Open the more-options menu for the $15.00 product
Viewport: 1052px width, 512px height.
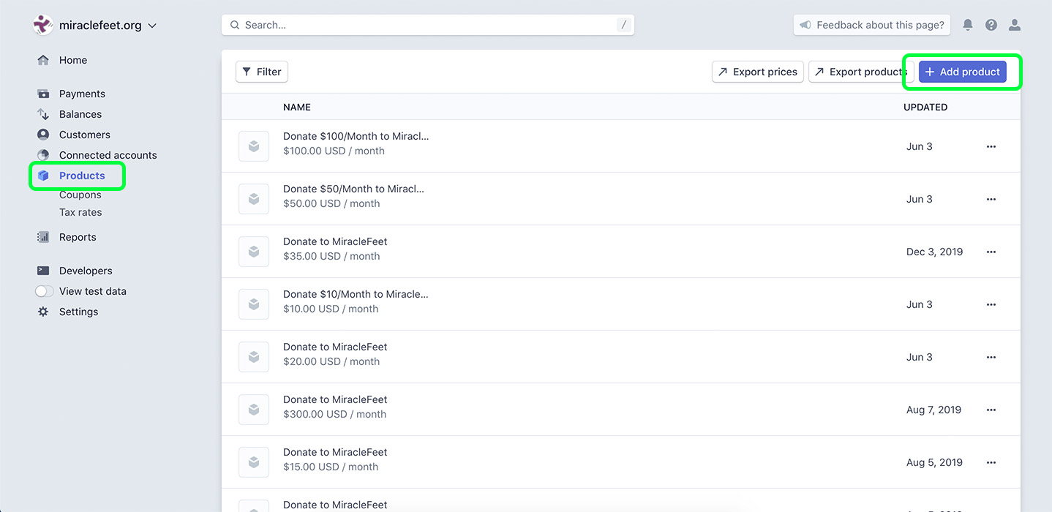click(x=991, y=462)
